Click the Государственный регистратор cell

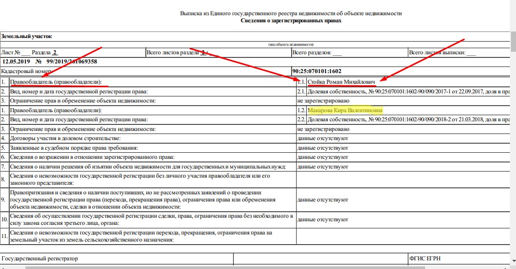click(x=40, y=259)
